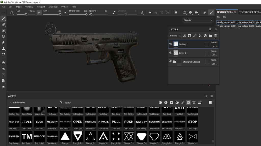The width and height of the screenshot is (261, 146).
Task: Switch to 3D cube viewport mode
Action: click(x=190, y=12)
